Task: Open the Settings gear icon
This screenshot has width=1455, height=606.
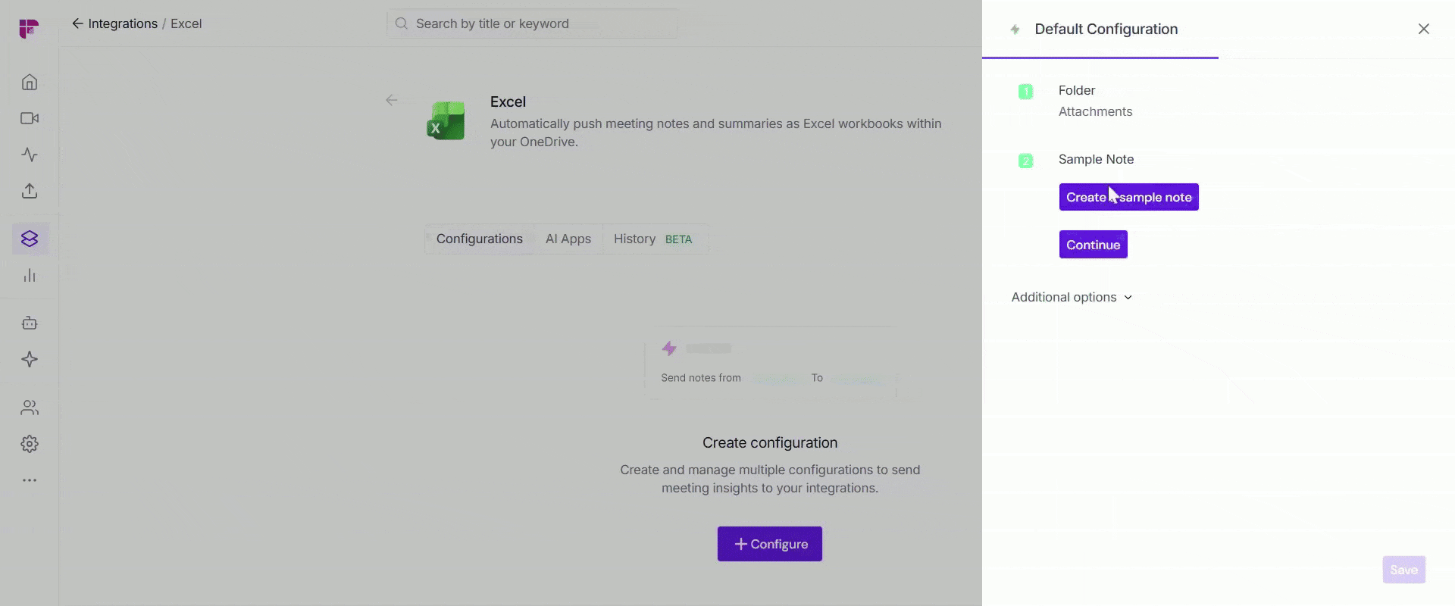Action: click(30, 444)
